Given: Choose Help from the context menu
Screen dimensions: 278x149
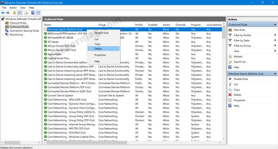Looking at the screenshot, I should pos(104,61).
